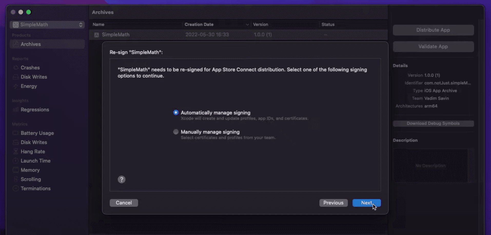Click the Hang Rate hourglass icon

[x=16, y=152]
